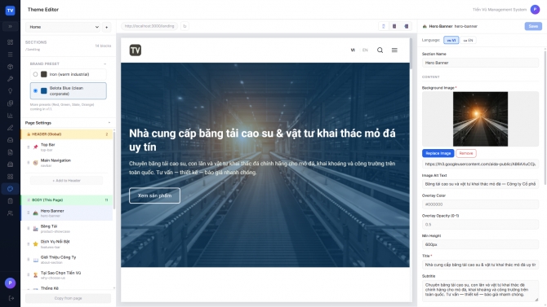Screen dimensions: 547x307
Task: Click the hourglass icon of Tại Sao Chọn Tiến Vũ
Action: click(x=36, y=275)
